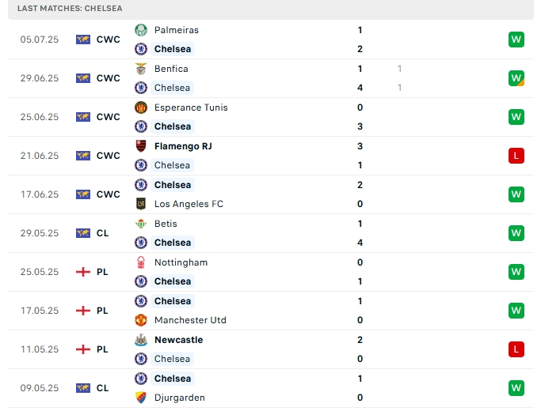Open the Manchester Utd team link
This screenshot has height=411, width=541.
(190, 320)
